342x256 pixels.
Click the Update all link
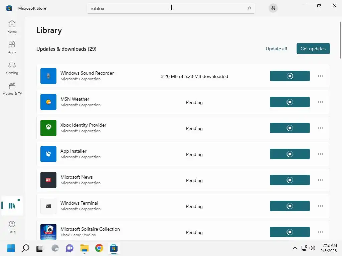pyautogui.click(x=276, y=49)
